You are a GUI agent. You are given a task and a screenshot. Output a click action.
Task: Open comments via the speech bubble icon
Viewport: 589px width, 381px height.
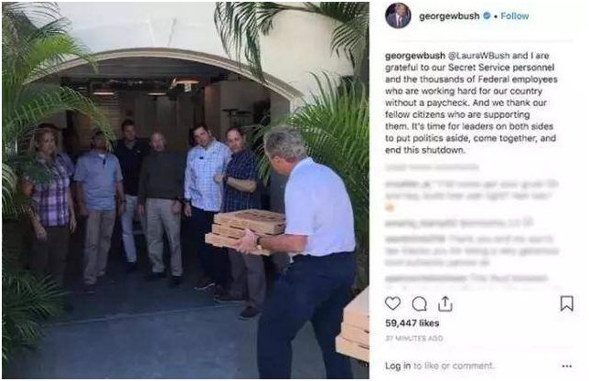419,303
